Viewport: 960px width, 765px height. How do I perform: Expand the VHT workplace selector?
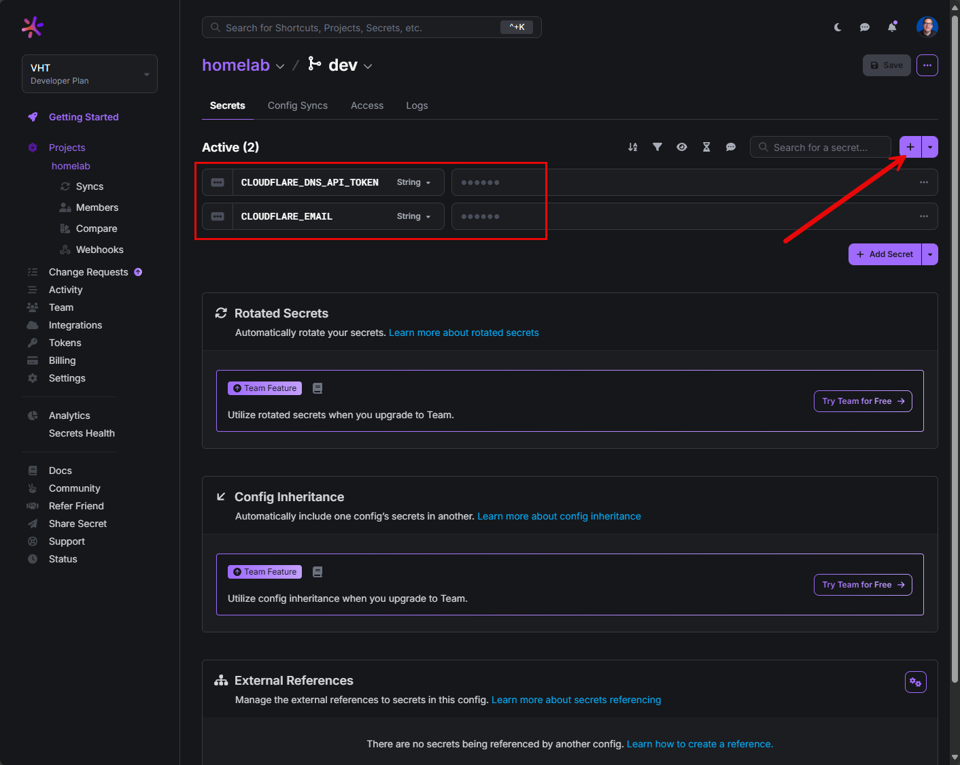90,73
